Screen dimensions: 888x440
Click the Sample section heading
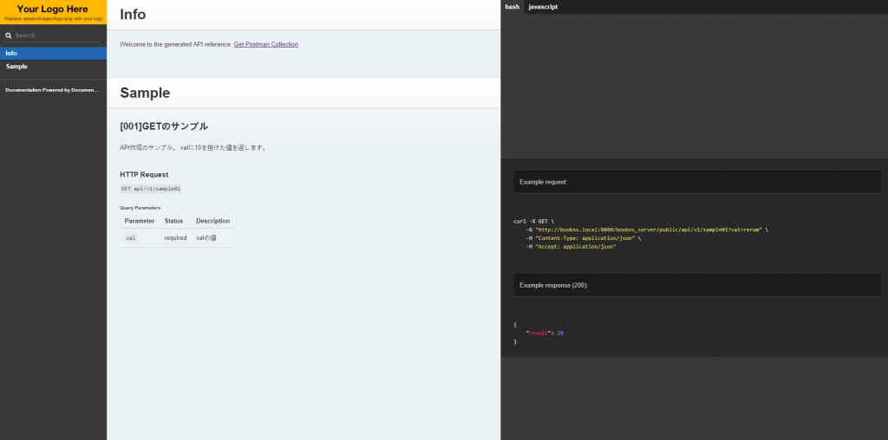145,93
